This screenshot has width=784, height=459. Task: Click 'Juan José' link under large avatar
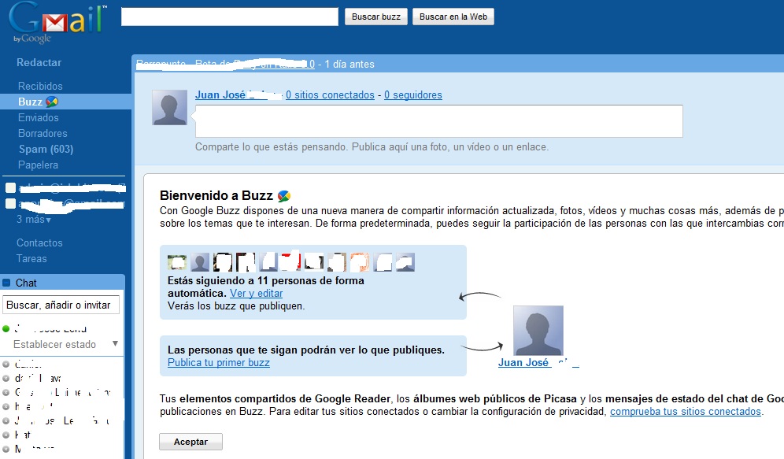(523, 362)
